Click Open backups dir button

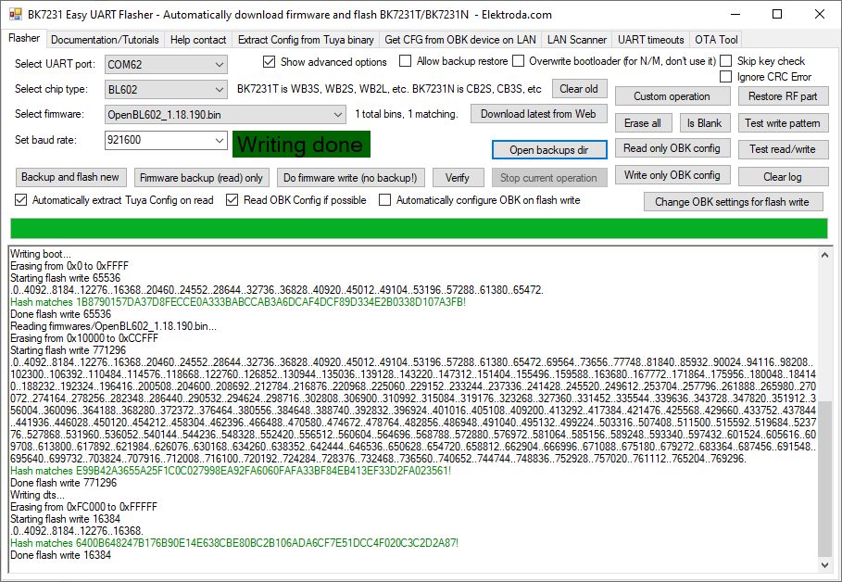click(x=549, y=150)
